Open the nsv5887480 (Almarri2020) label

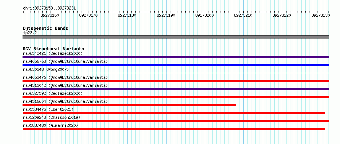tap(50, 125)
